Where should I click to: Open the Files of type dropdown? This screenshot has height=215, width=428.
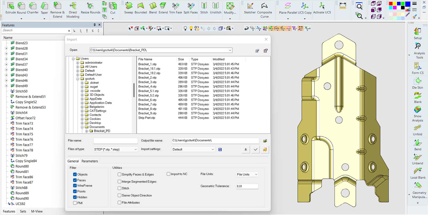tap(115, 149)
